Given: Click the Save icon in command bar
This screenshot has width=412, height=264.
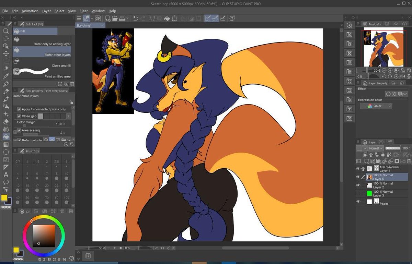Looking at the screenshot, I should pyautogui.click(x=122, y=18).
